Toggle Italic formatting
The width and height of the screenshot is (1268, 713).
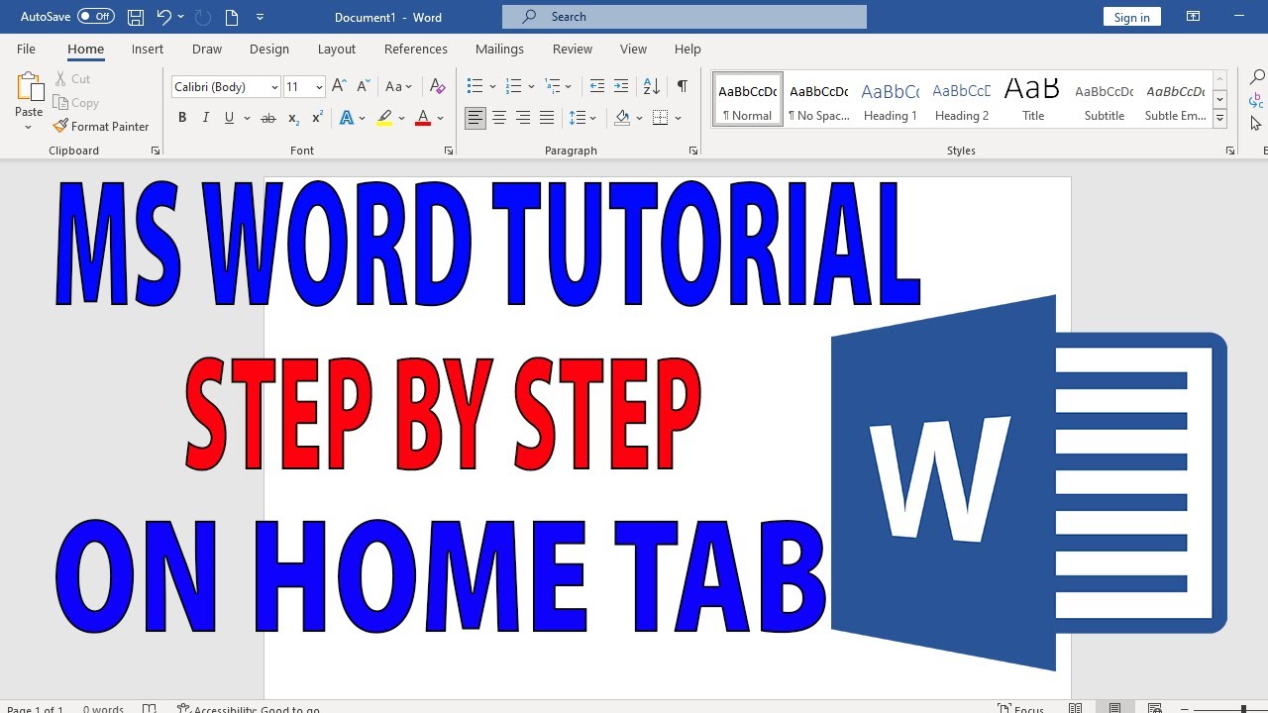click(206, 118)
